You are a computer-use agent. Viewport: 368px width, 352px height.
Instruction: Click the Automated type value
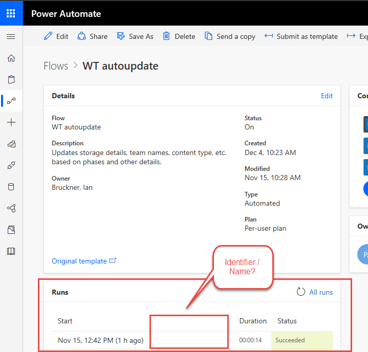[x=262, y=203]
